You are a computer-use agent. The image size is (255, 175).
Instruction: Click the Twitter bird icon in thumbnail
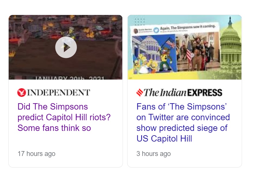coord(156,30)
